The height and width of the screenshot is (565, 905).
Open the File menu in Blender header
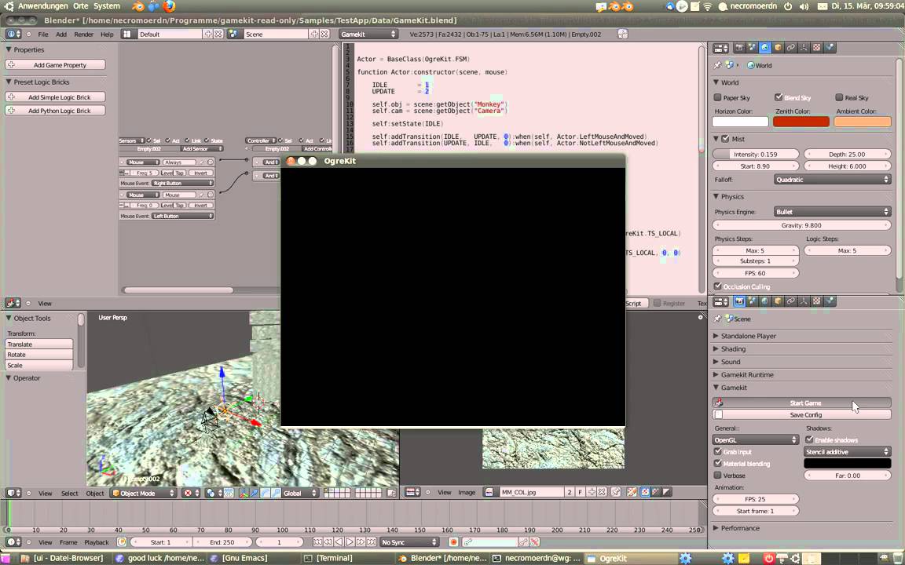(x=43, y=35)
